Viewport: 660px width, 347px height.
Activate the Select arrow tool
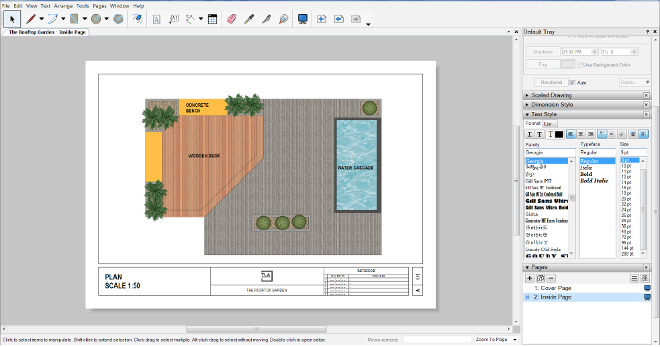pos(12,19)
